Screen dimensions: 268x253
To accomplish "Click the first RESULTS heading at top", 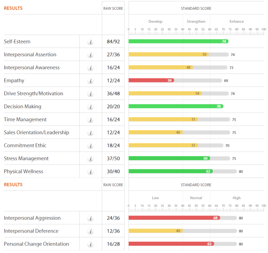I will [x=13, y=8].
